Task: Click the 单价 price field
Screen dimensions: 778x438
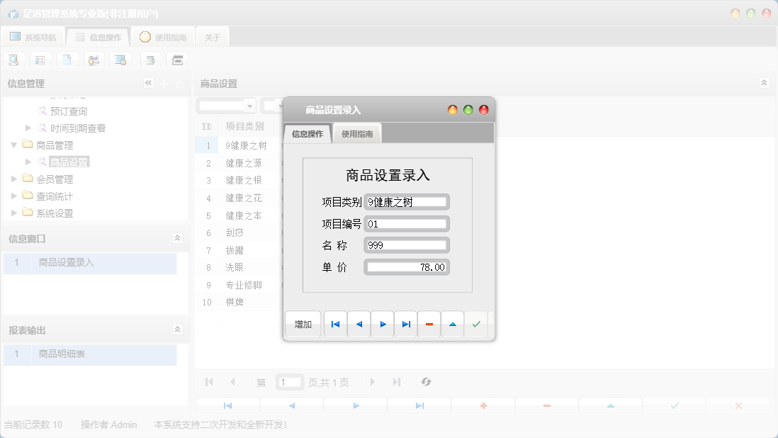Action: (x=407, y=267)
